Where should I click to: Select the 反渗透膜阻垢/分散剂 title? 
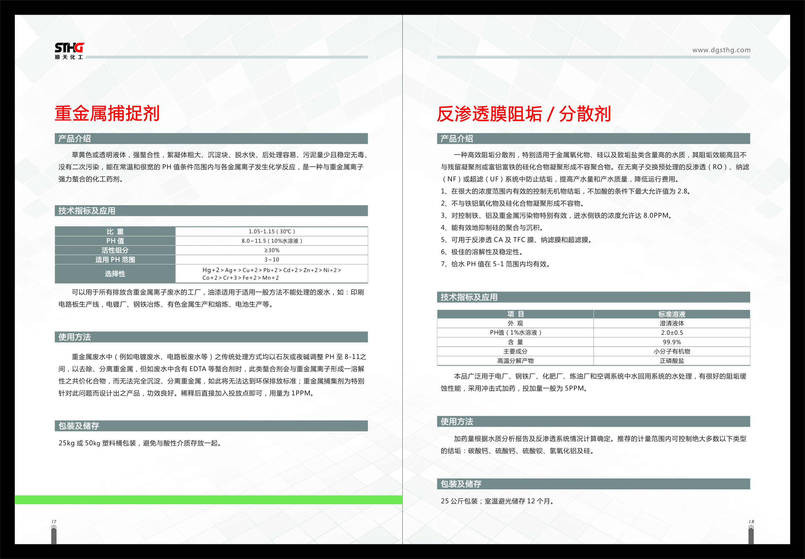[x=524, y=114]
